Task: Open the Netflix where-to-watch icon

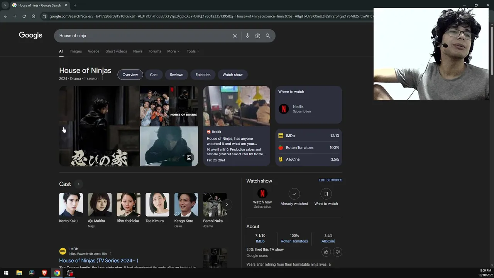Action: (284, 109)
